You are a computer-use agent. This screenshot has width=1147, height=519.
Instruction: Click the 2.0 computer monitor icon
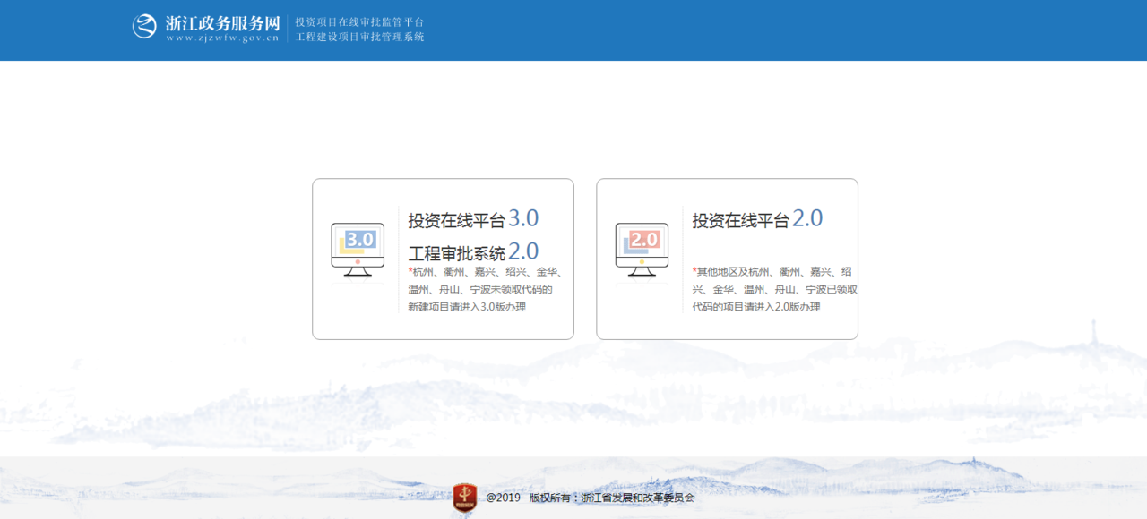(642, 250)
